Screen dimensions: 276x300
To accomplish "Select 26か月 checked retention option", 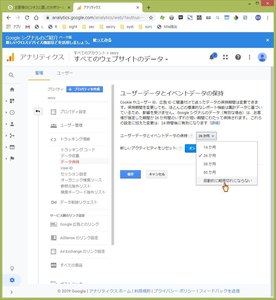I will click(x=227, y=156).
